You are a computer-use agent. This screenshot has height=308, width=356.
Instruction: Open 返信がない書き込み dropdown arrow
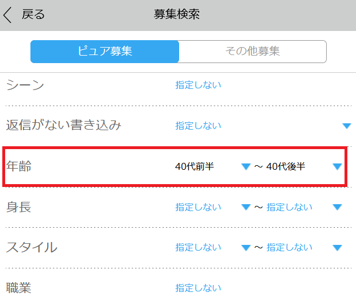click(346, 126)
